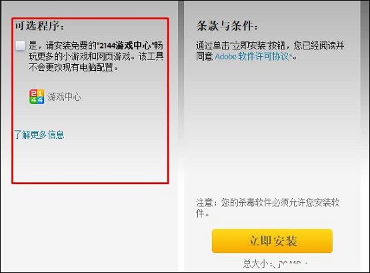This screenshot has height=273, width=370.
Task: Click the 通过单击 terms sentence first line
Action: [270, 45]
